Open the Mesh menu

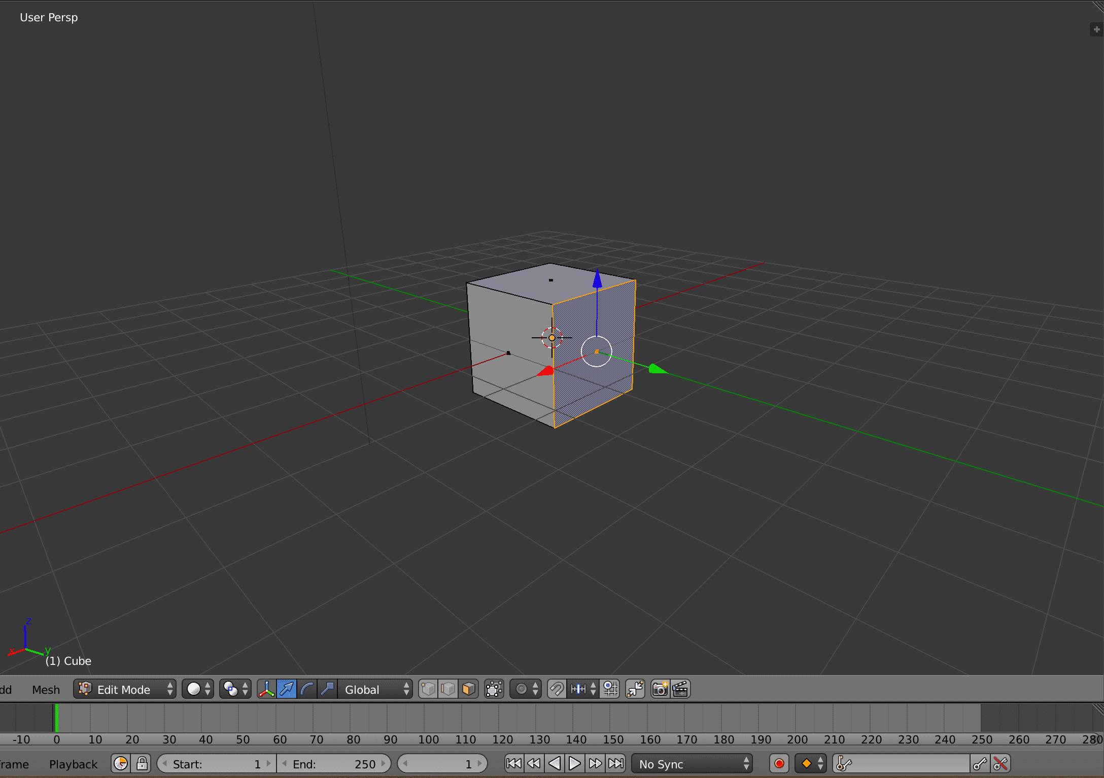pos(46,690)
